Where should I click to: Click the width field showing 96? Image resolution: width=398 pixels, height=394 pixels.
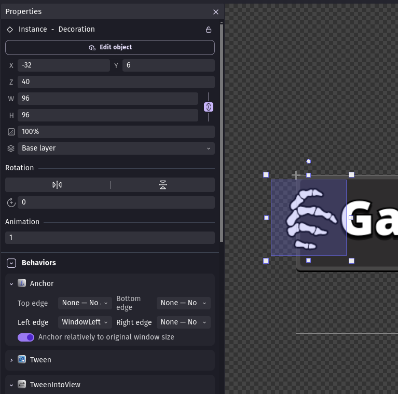pos(108,99)
